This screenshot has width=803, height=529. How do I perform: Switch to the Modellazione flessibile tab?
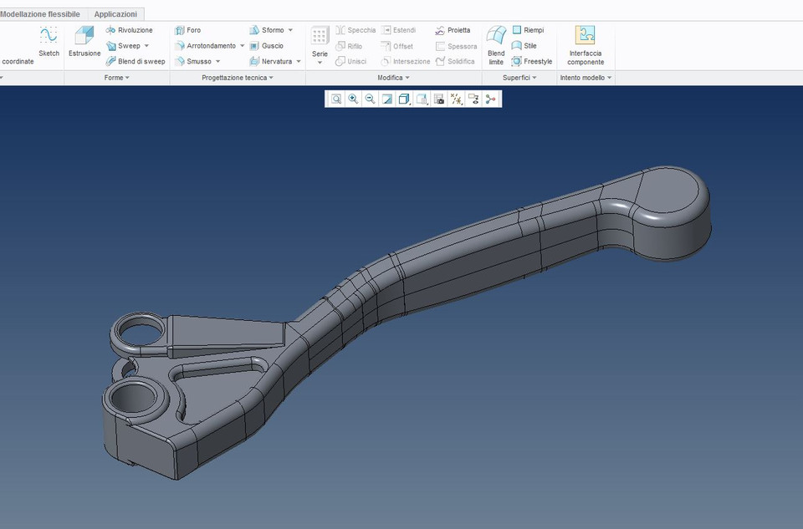[x=40, y=13]
